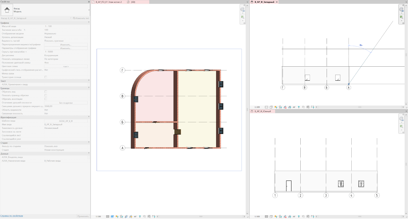Click Изменить тип button

tap(81, 18)
